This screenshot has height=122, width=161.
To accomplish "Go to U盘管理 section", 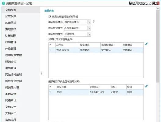I will click(10, 36).
